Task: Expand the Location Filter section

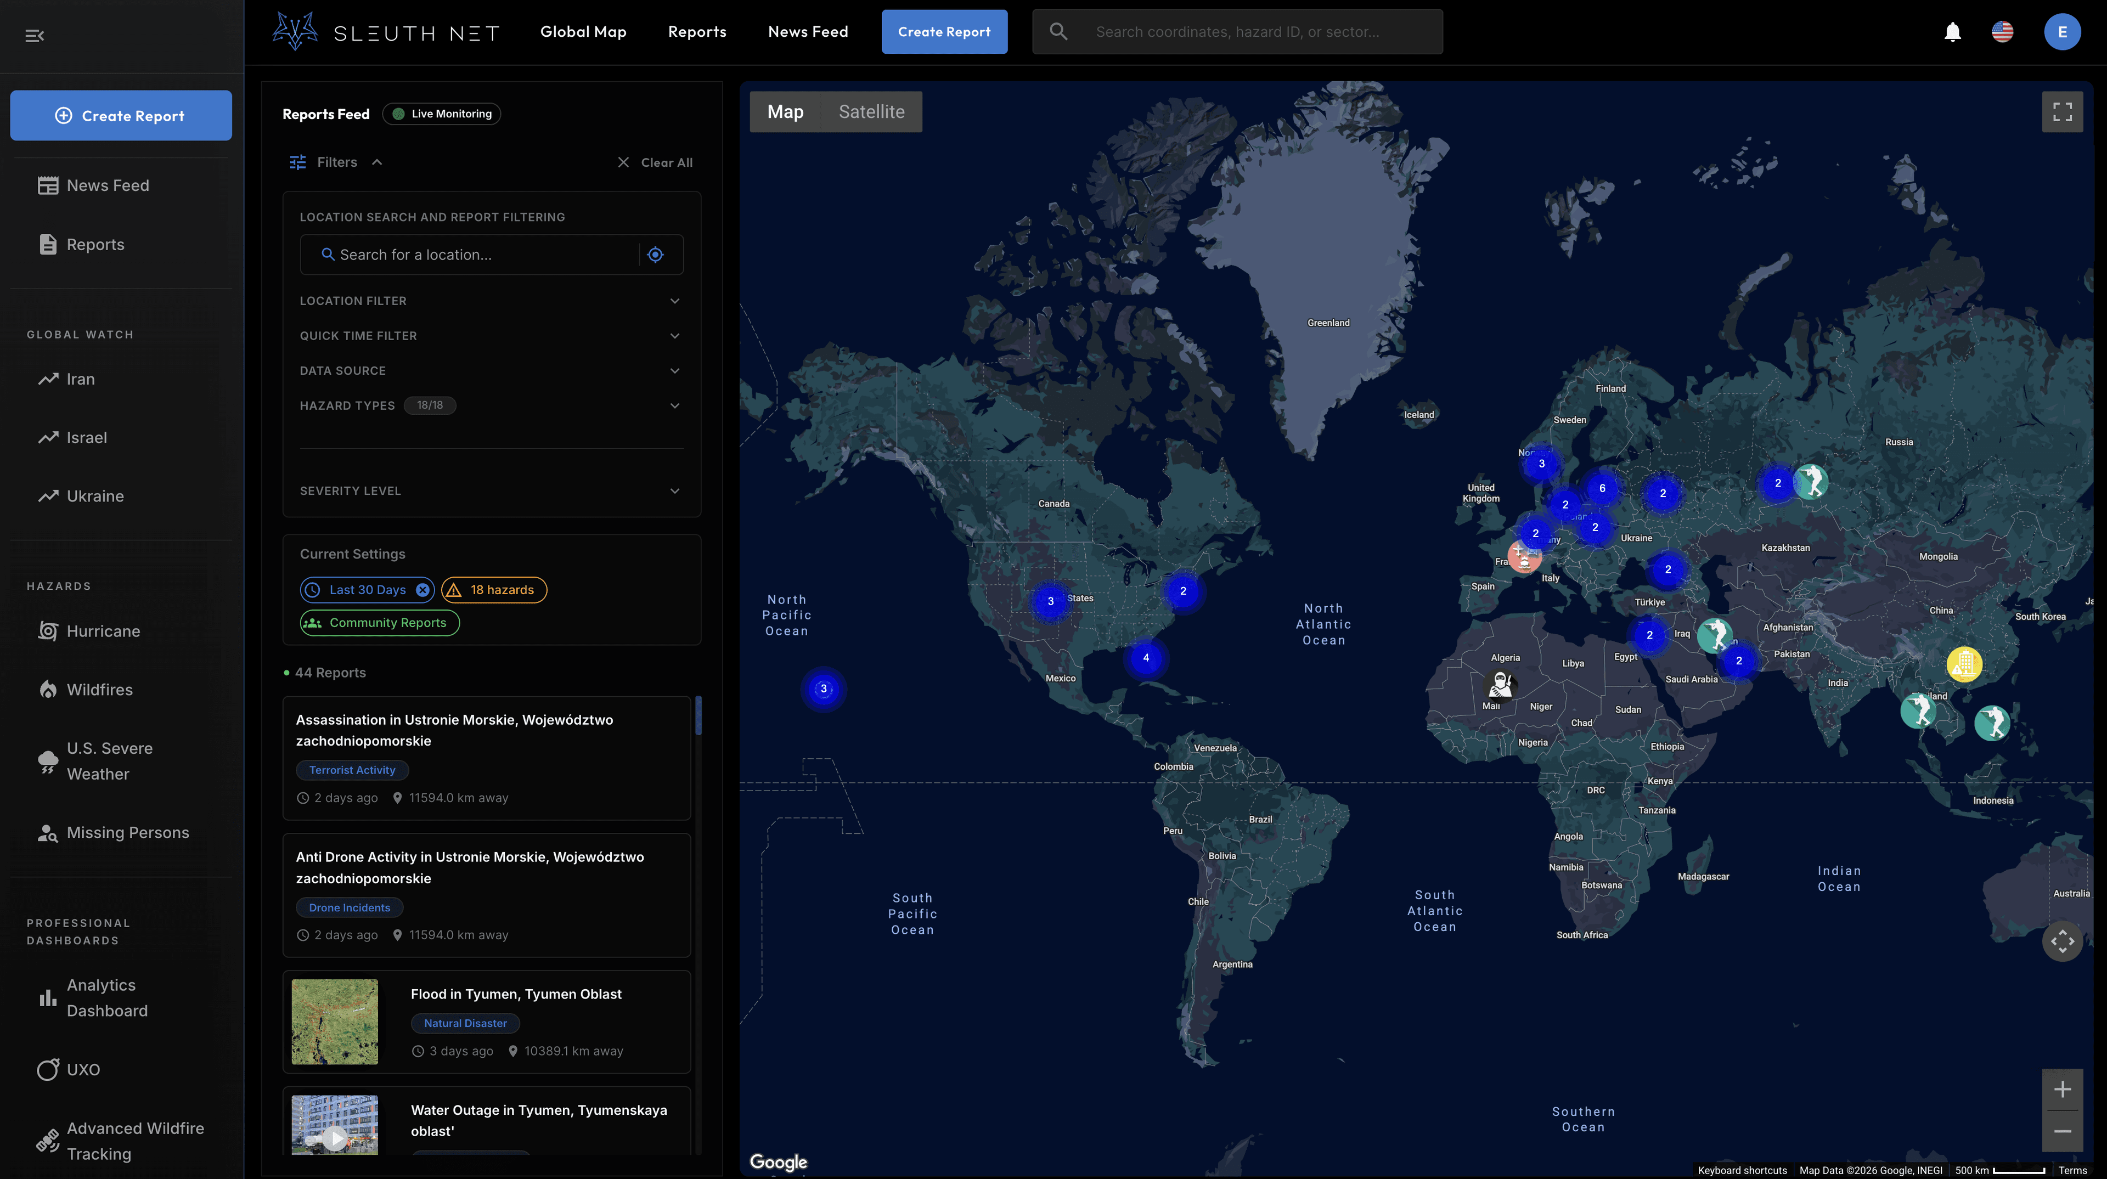Action: 491,301
